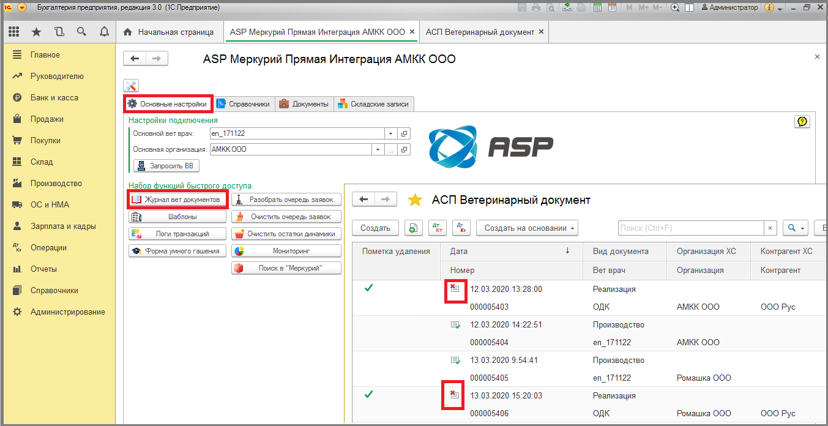Expand the Основной вет врач dropdown
The height and width of the screenshot is (426, 828).
click(391, 133)
